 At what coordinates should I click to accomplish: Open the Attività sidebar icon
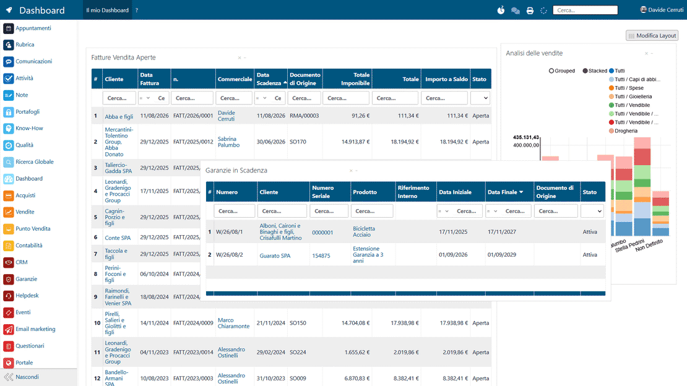coord(8,79)
